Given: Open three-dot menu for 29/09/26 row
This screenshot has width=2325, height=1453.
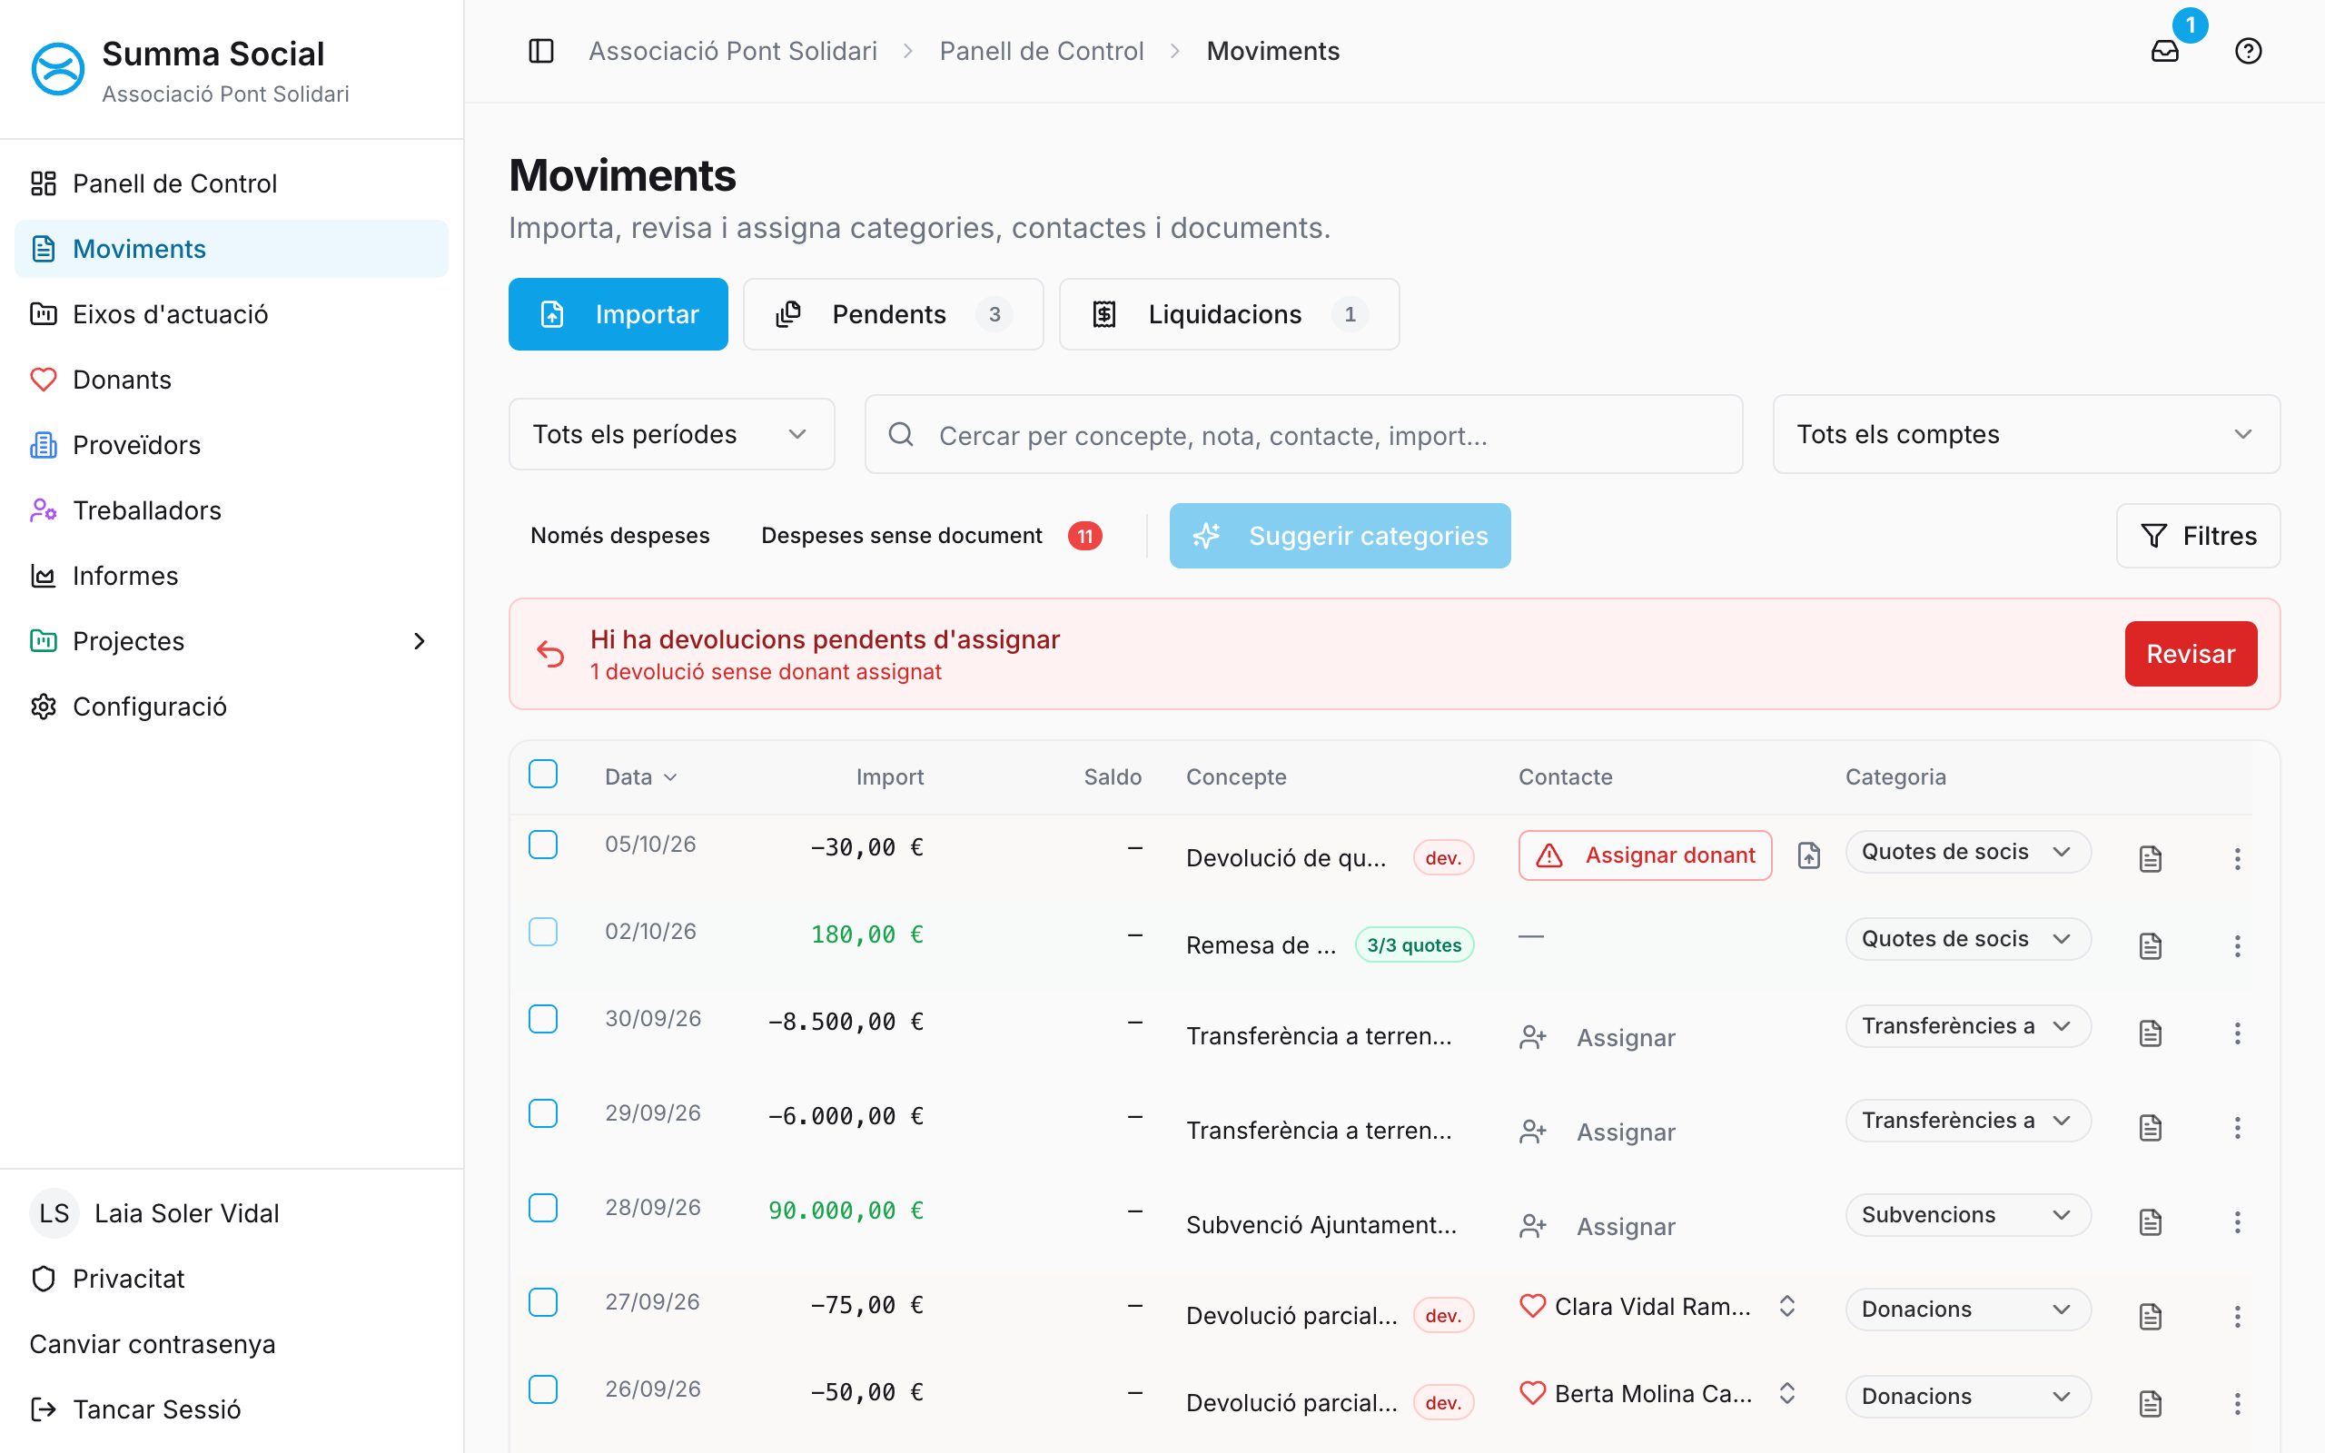Looking at the screenshot, I should coord(2238,1127).
